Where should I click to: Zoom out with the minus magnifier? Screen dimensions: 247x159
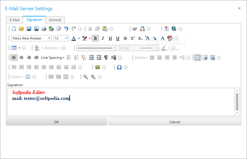pyautogui.click(x=86, y=77)
